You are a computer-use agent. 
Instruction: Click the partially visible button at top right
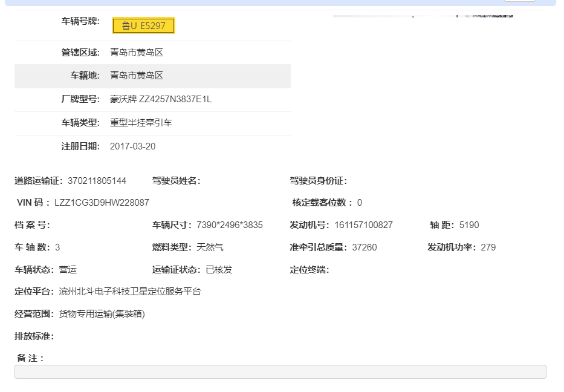519,1
